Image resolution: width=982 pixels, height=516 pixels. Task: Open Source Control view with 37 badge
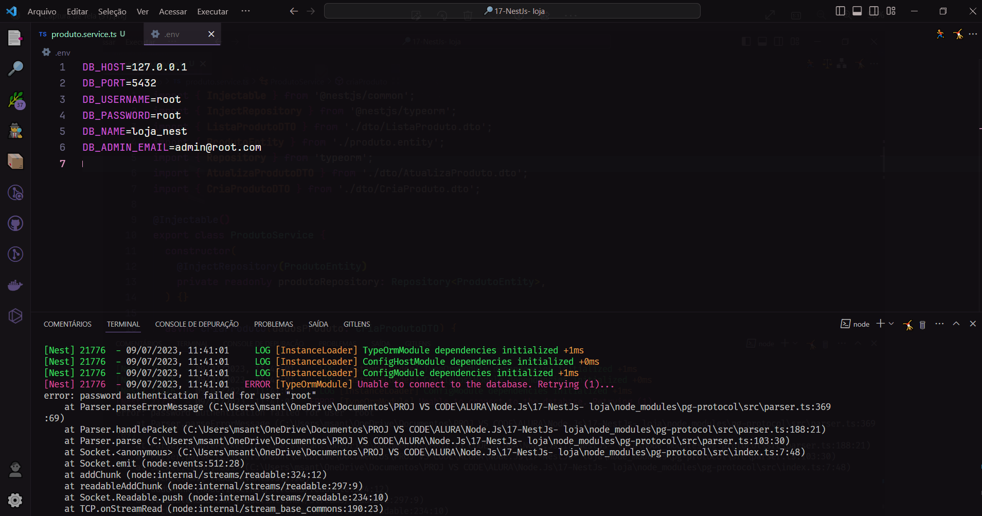[x=15, y=100]
